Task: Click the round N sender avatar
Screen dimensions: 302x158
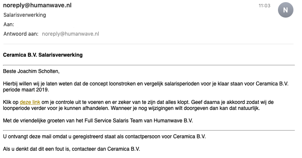Action: 285,10
